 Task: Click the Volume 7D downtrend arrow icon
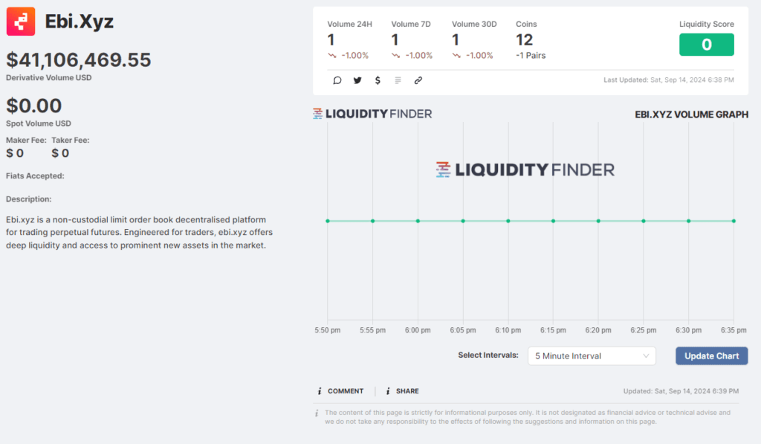[396, 55]
